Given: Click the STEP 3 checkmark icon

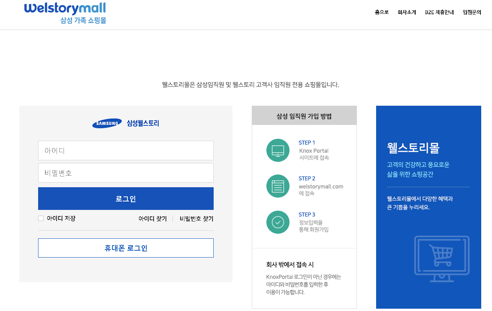Looking at the screenshot, I should pos(278,222).
